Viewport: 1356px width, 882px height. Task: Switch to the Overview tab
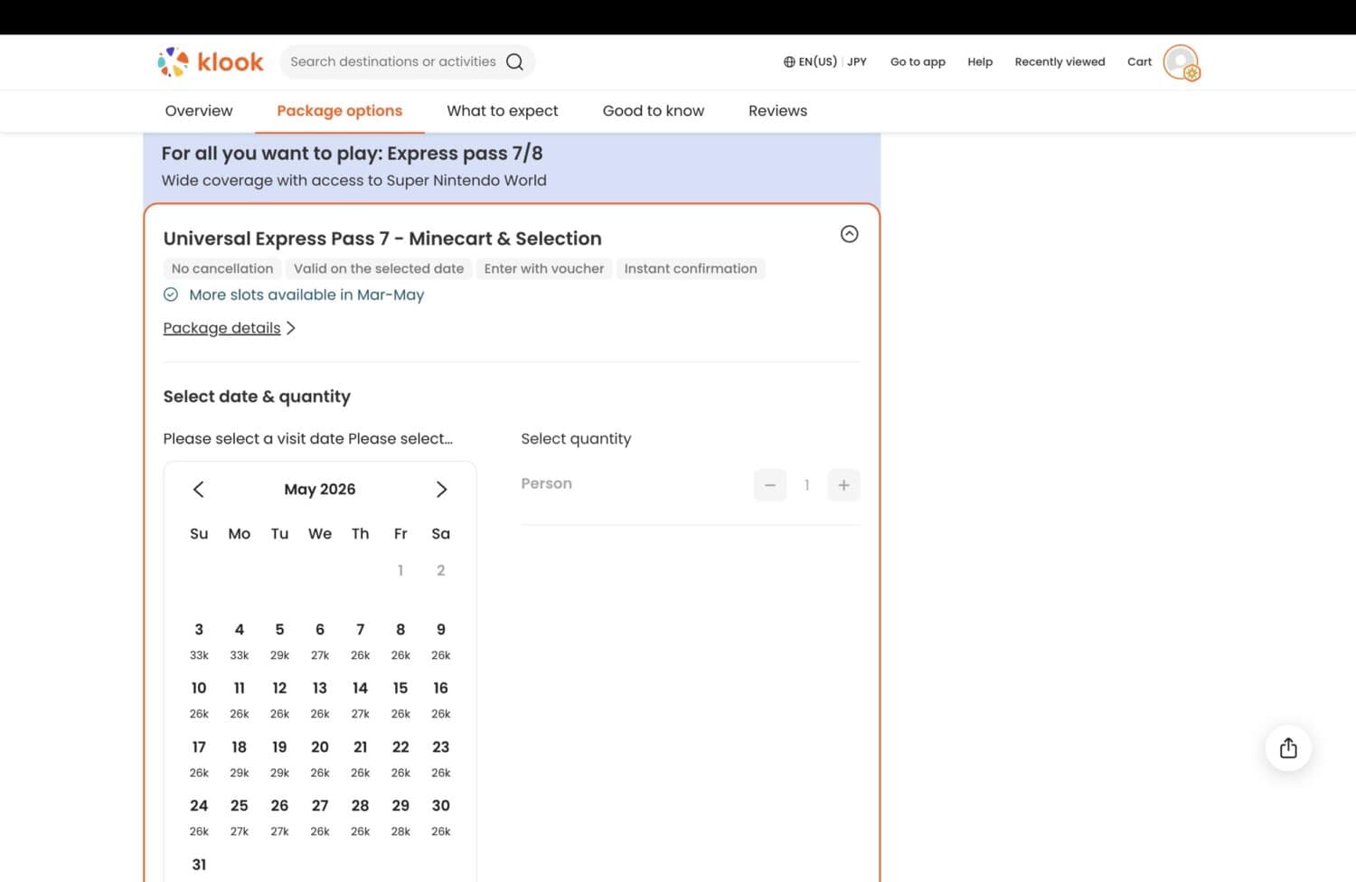[x=199, y=111]
